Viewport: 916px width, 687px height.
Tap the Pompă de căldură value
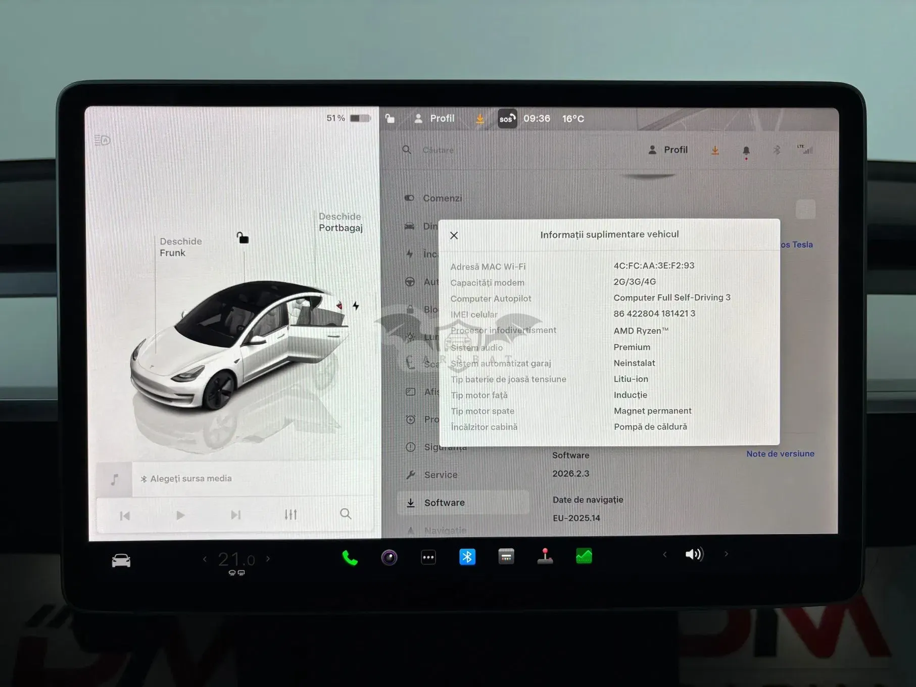(650, 427)
